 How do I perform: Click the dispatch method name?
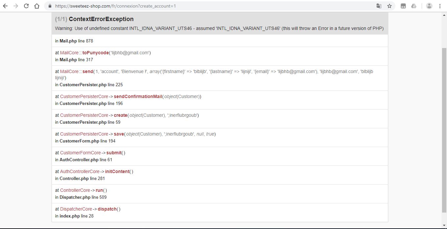coord(107,209)
